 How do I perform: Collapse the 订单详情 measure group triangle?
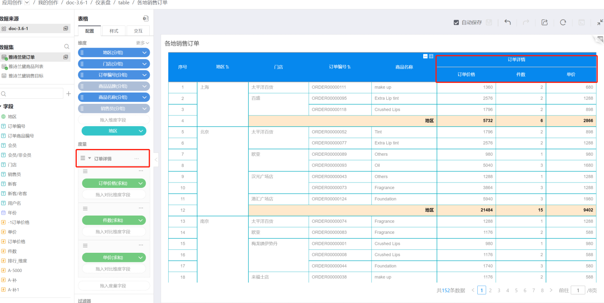click(x=89, y=158)
